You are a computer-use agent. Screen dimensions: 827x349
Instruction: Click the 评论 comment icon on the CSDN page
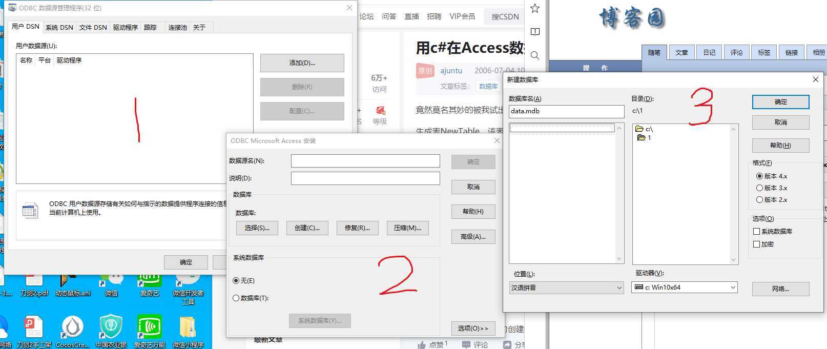[466, 345]
